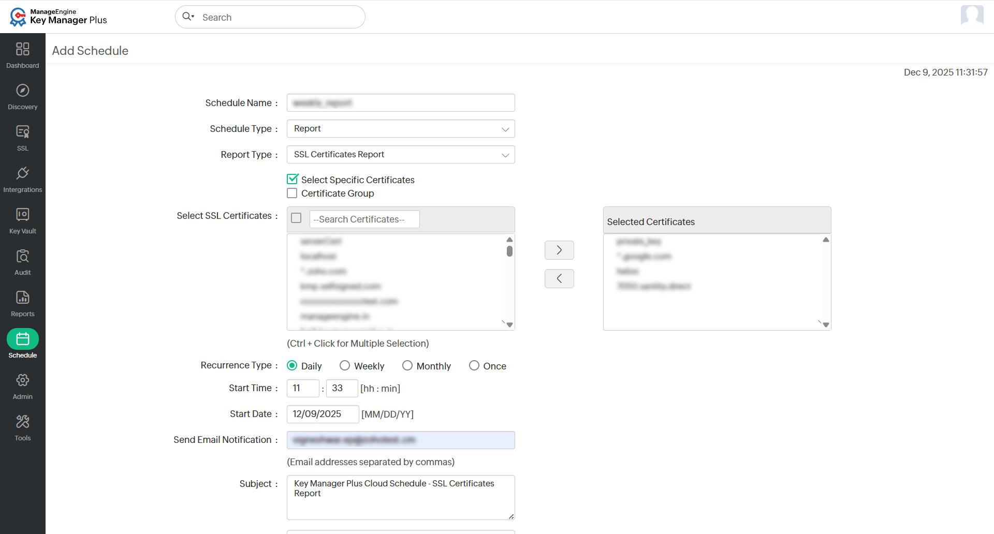The height and width of the screenshot is (534, 994).
Task: Open the Schedule Type dropdown
Action: [x=401, y=129]
